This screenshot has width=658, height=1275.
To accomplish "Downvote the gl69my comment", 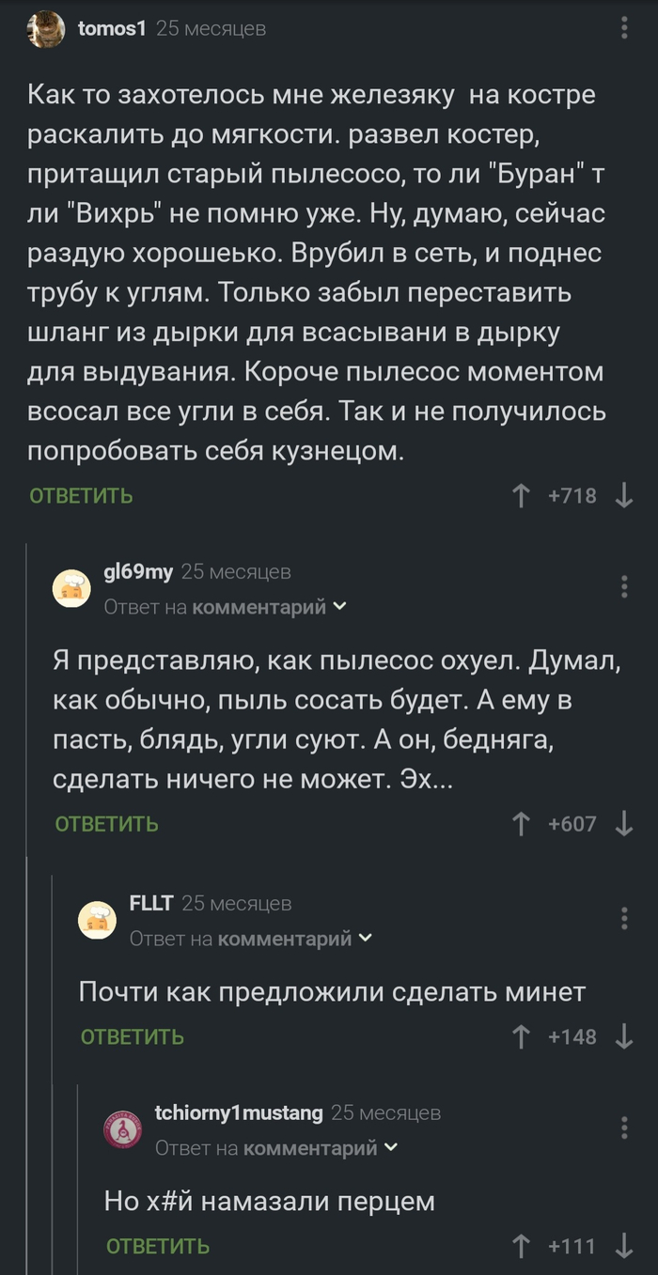I will [x=623, y=823].
